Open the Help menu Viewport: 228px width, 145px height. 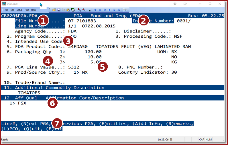34,10
